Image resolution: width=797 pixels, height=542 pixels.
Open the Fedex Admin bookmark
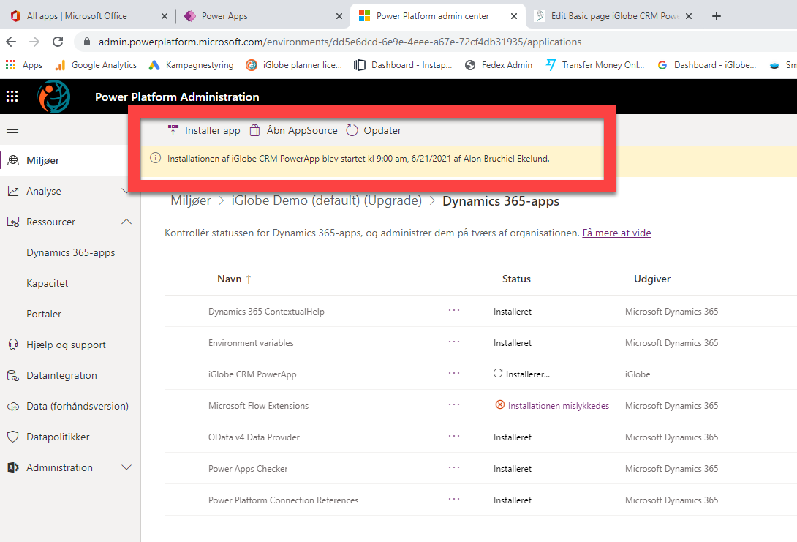click(x=499, y=65)
